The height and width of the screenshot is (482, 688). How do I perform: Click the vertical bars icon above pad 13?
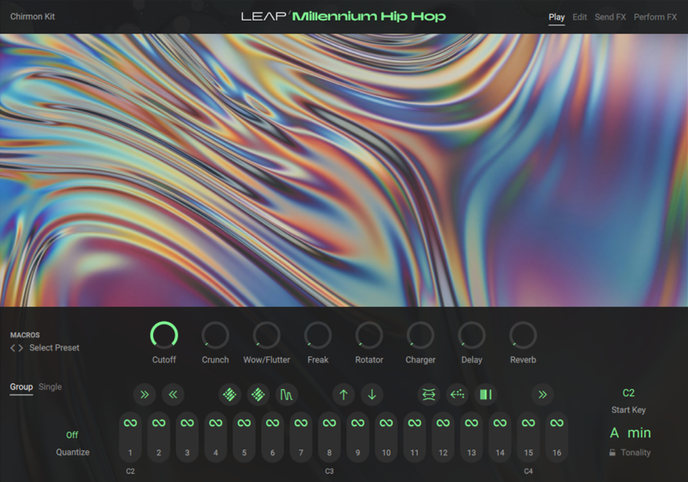[x=485, y=395]
